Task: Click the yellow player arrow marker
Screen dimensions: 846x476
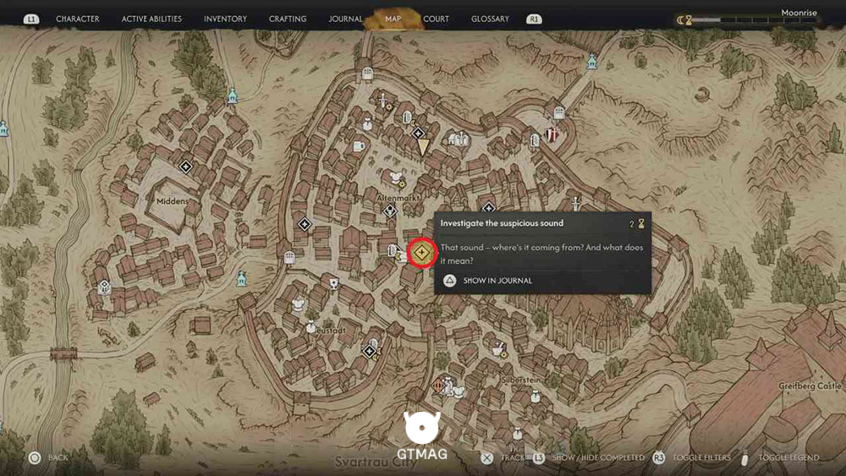Action: point(424,148)
